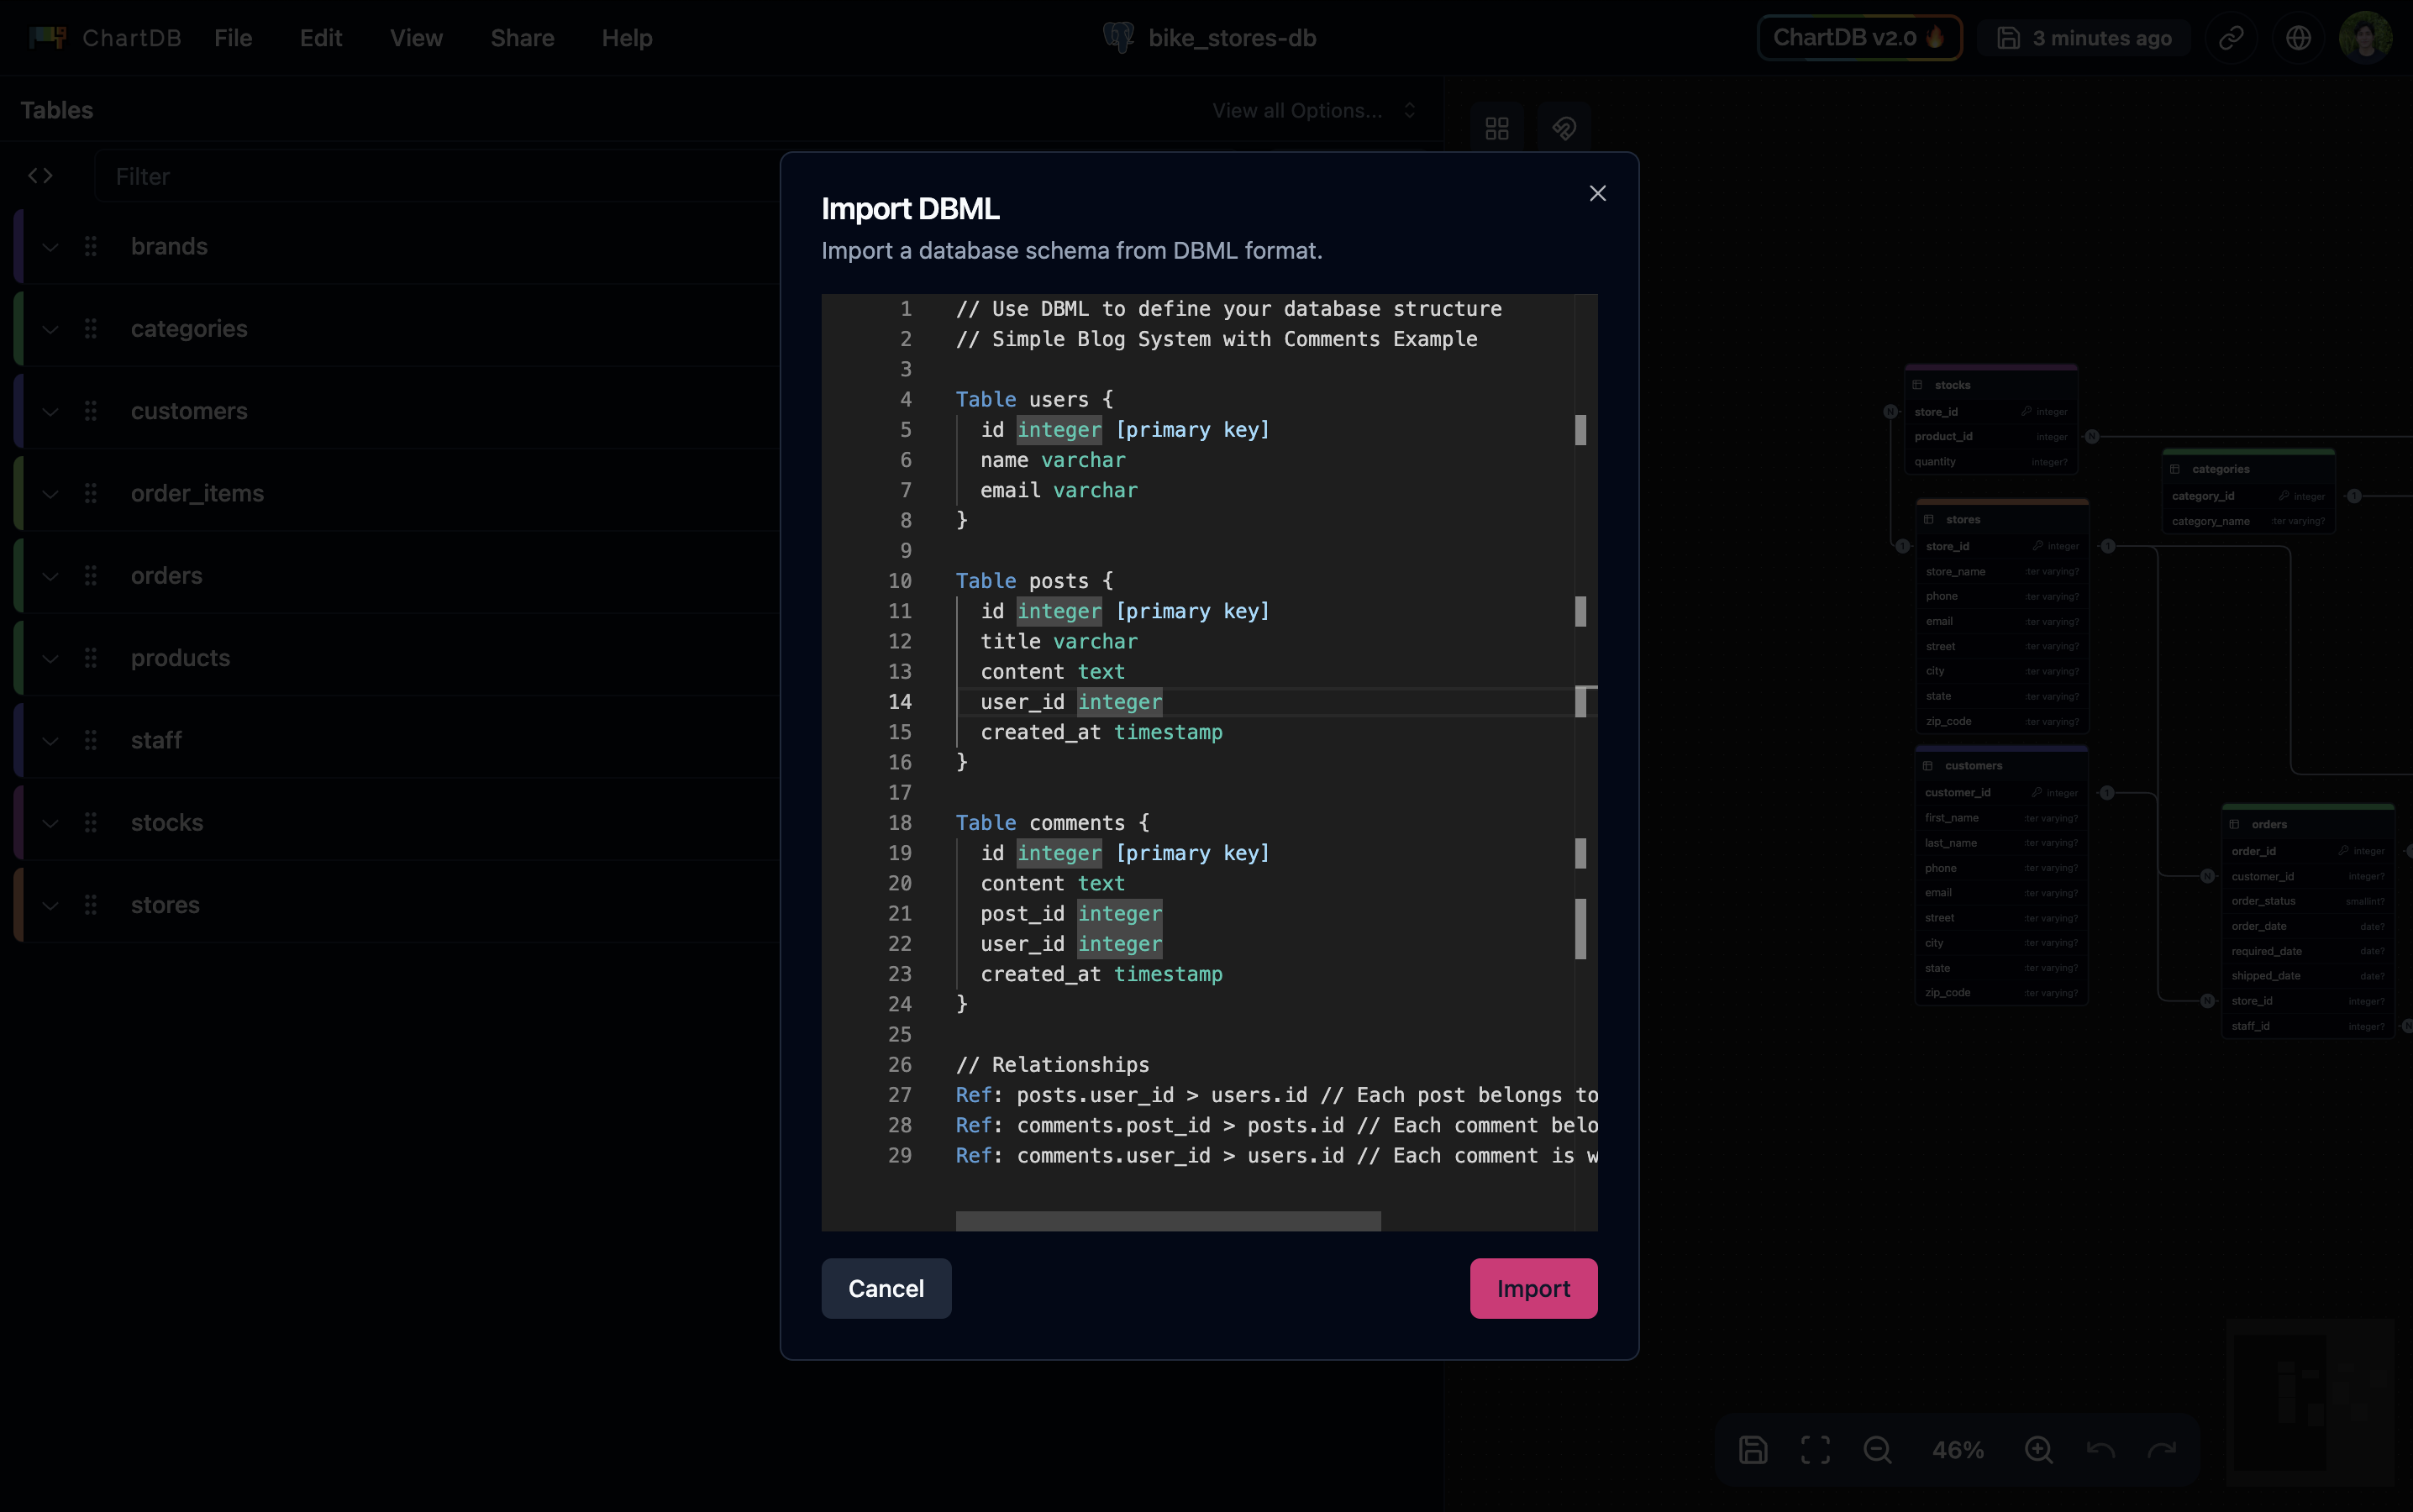The image size is (2413, 1512).
Task: Click the undo arrow icon
Action: (x=2100, y=1449)
